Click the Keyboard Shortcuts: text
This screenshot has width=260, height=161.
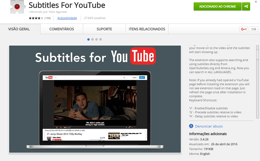pos(203,100)
